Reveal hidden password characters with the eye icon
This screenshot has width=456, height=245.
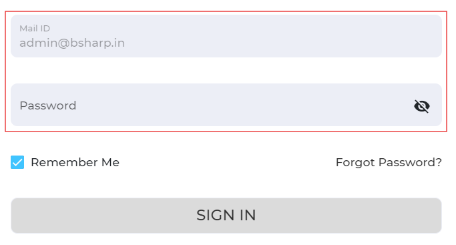(x=422, y=106)
